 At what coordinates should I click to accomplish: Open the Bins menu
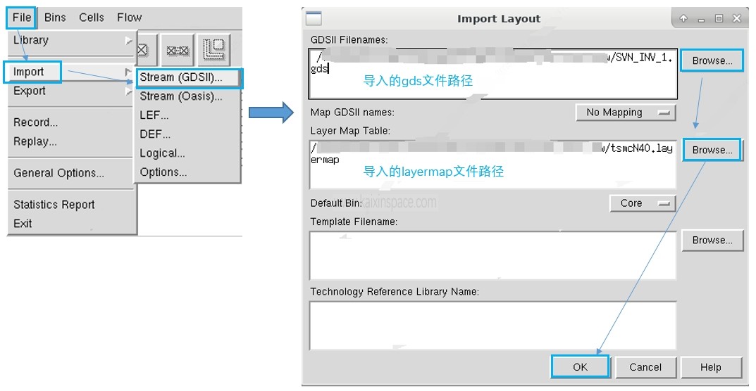tap(55, 18)
